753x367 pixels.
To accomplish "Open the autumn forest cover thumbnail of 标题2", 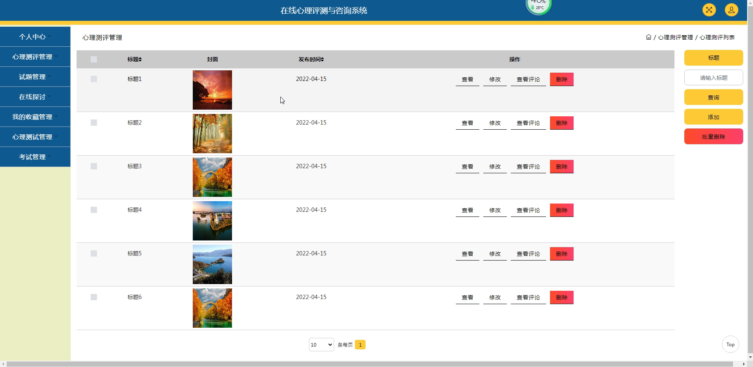I will click(212, 134).
